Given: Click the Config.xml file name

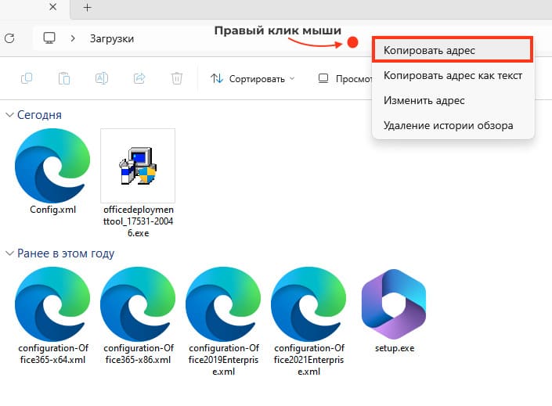Looking at the screenshot, I should 52,210.
